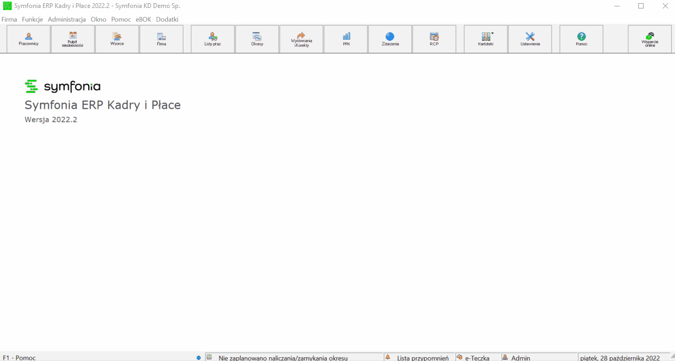Open the Firma menu
This screenshot has width=675, height=361.
(10, 19)
